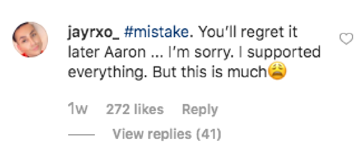The image size is (357, 149).
Task: Click the line beside View replies
Action: pos(81,135)
